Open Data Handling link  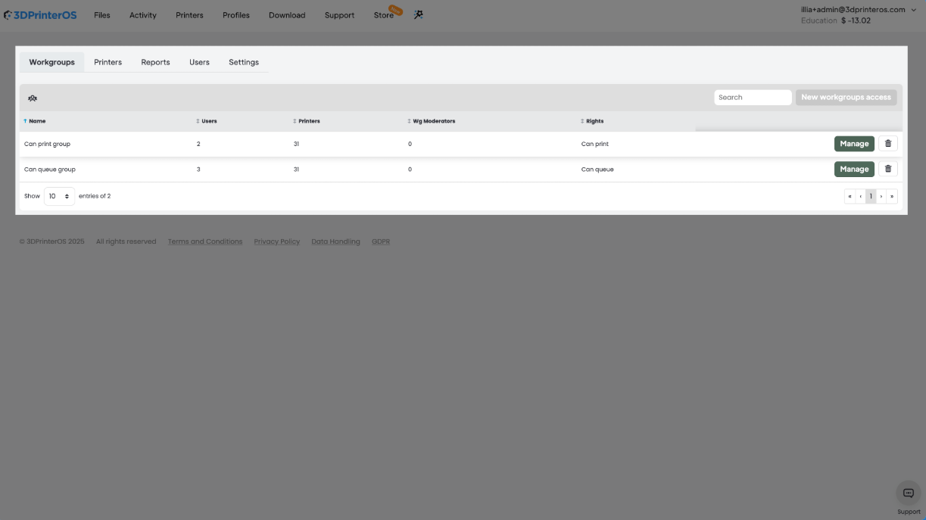click(x=335, y=241)
